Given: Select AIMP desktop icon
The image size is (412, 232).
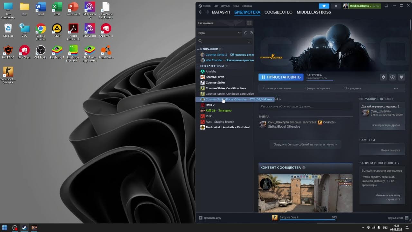Looking at the screenshot, I should [57, 30].
